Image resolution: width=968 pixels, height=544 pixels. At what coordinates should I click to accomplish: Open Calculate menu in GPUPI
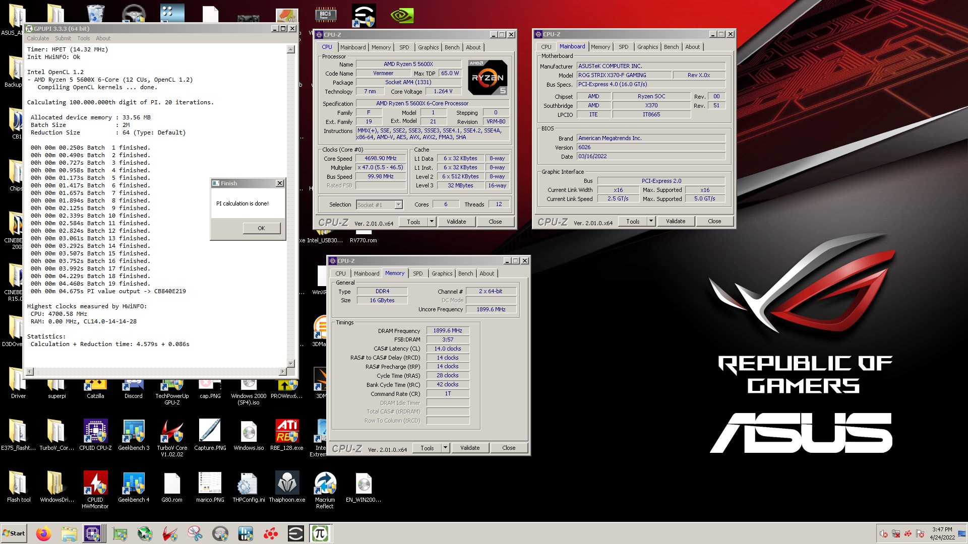(38, 38)
